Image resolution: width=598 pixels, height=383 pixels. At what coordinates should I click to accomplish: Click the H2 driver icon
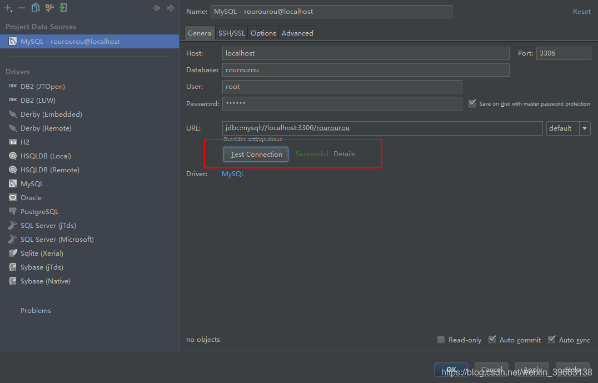pyautogui.click(x=13, y=142)
